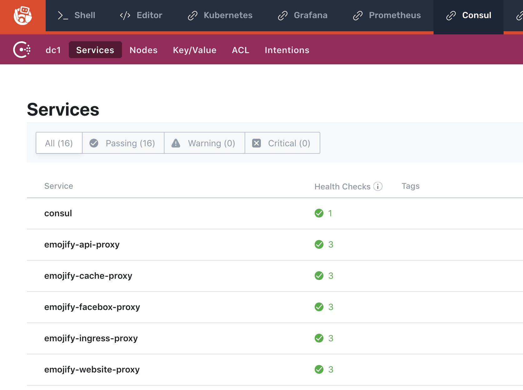The image size is (523, 390).
Task: Click the Service column header
Action: (59, 186)
